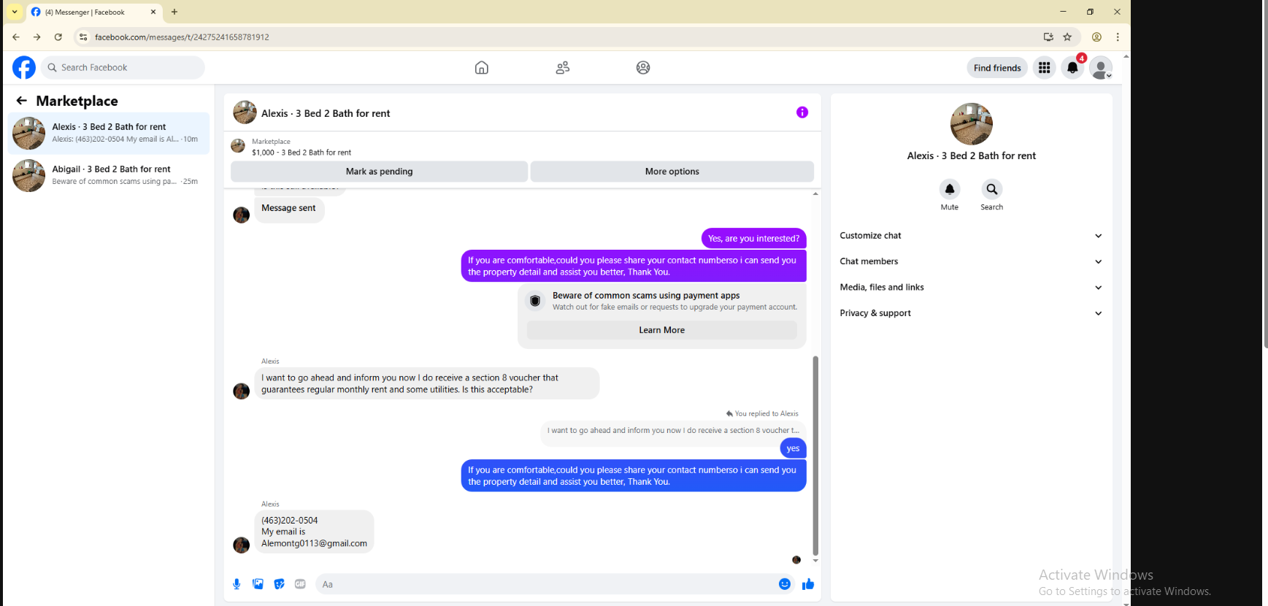
Task: Open conversation information purple icon
Action: point(802,112)
